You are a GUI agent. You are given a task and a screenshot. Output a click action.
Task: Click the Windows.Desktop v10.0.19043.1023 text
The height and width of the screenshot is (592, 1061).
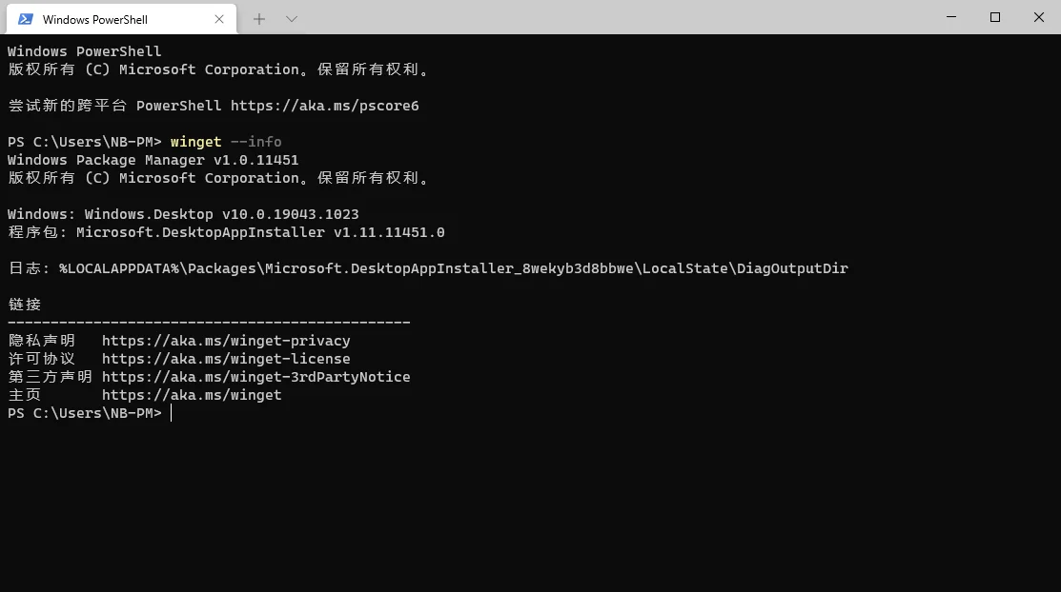[x=221, y=214]
